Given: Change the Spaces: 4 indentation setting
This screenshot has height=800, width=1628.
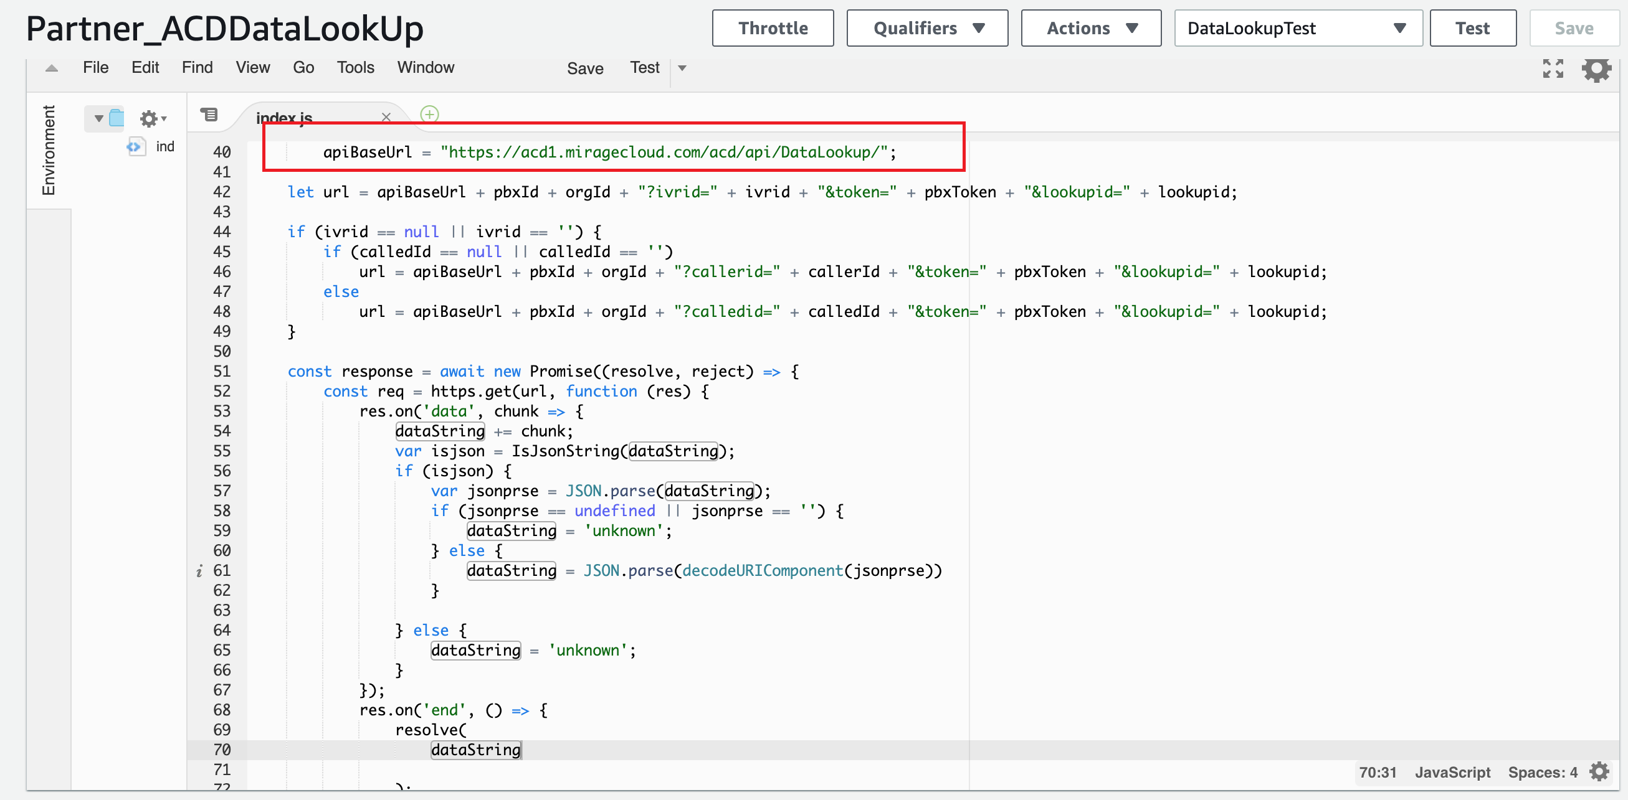Looking at the screenshot, I should coord(1543,772).
